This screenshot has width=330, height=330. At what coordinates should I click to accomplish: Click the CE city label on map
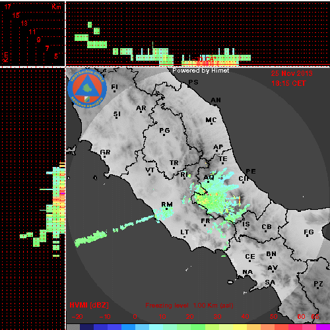[250, 257]
